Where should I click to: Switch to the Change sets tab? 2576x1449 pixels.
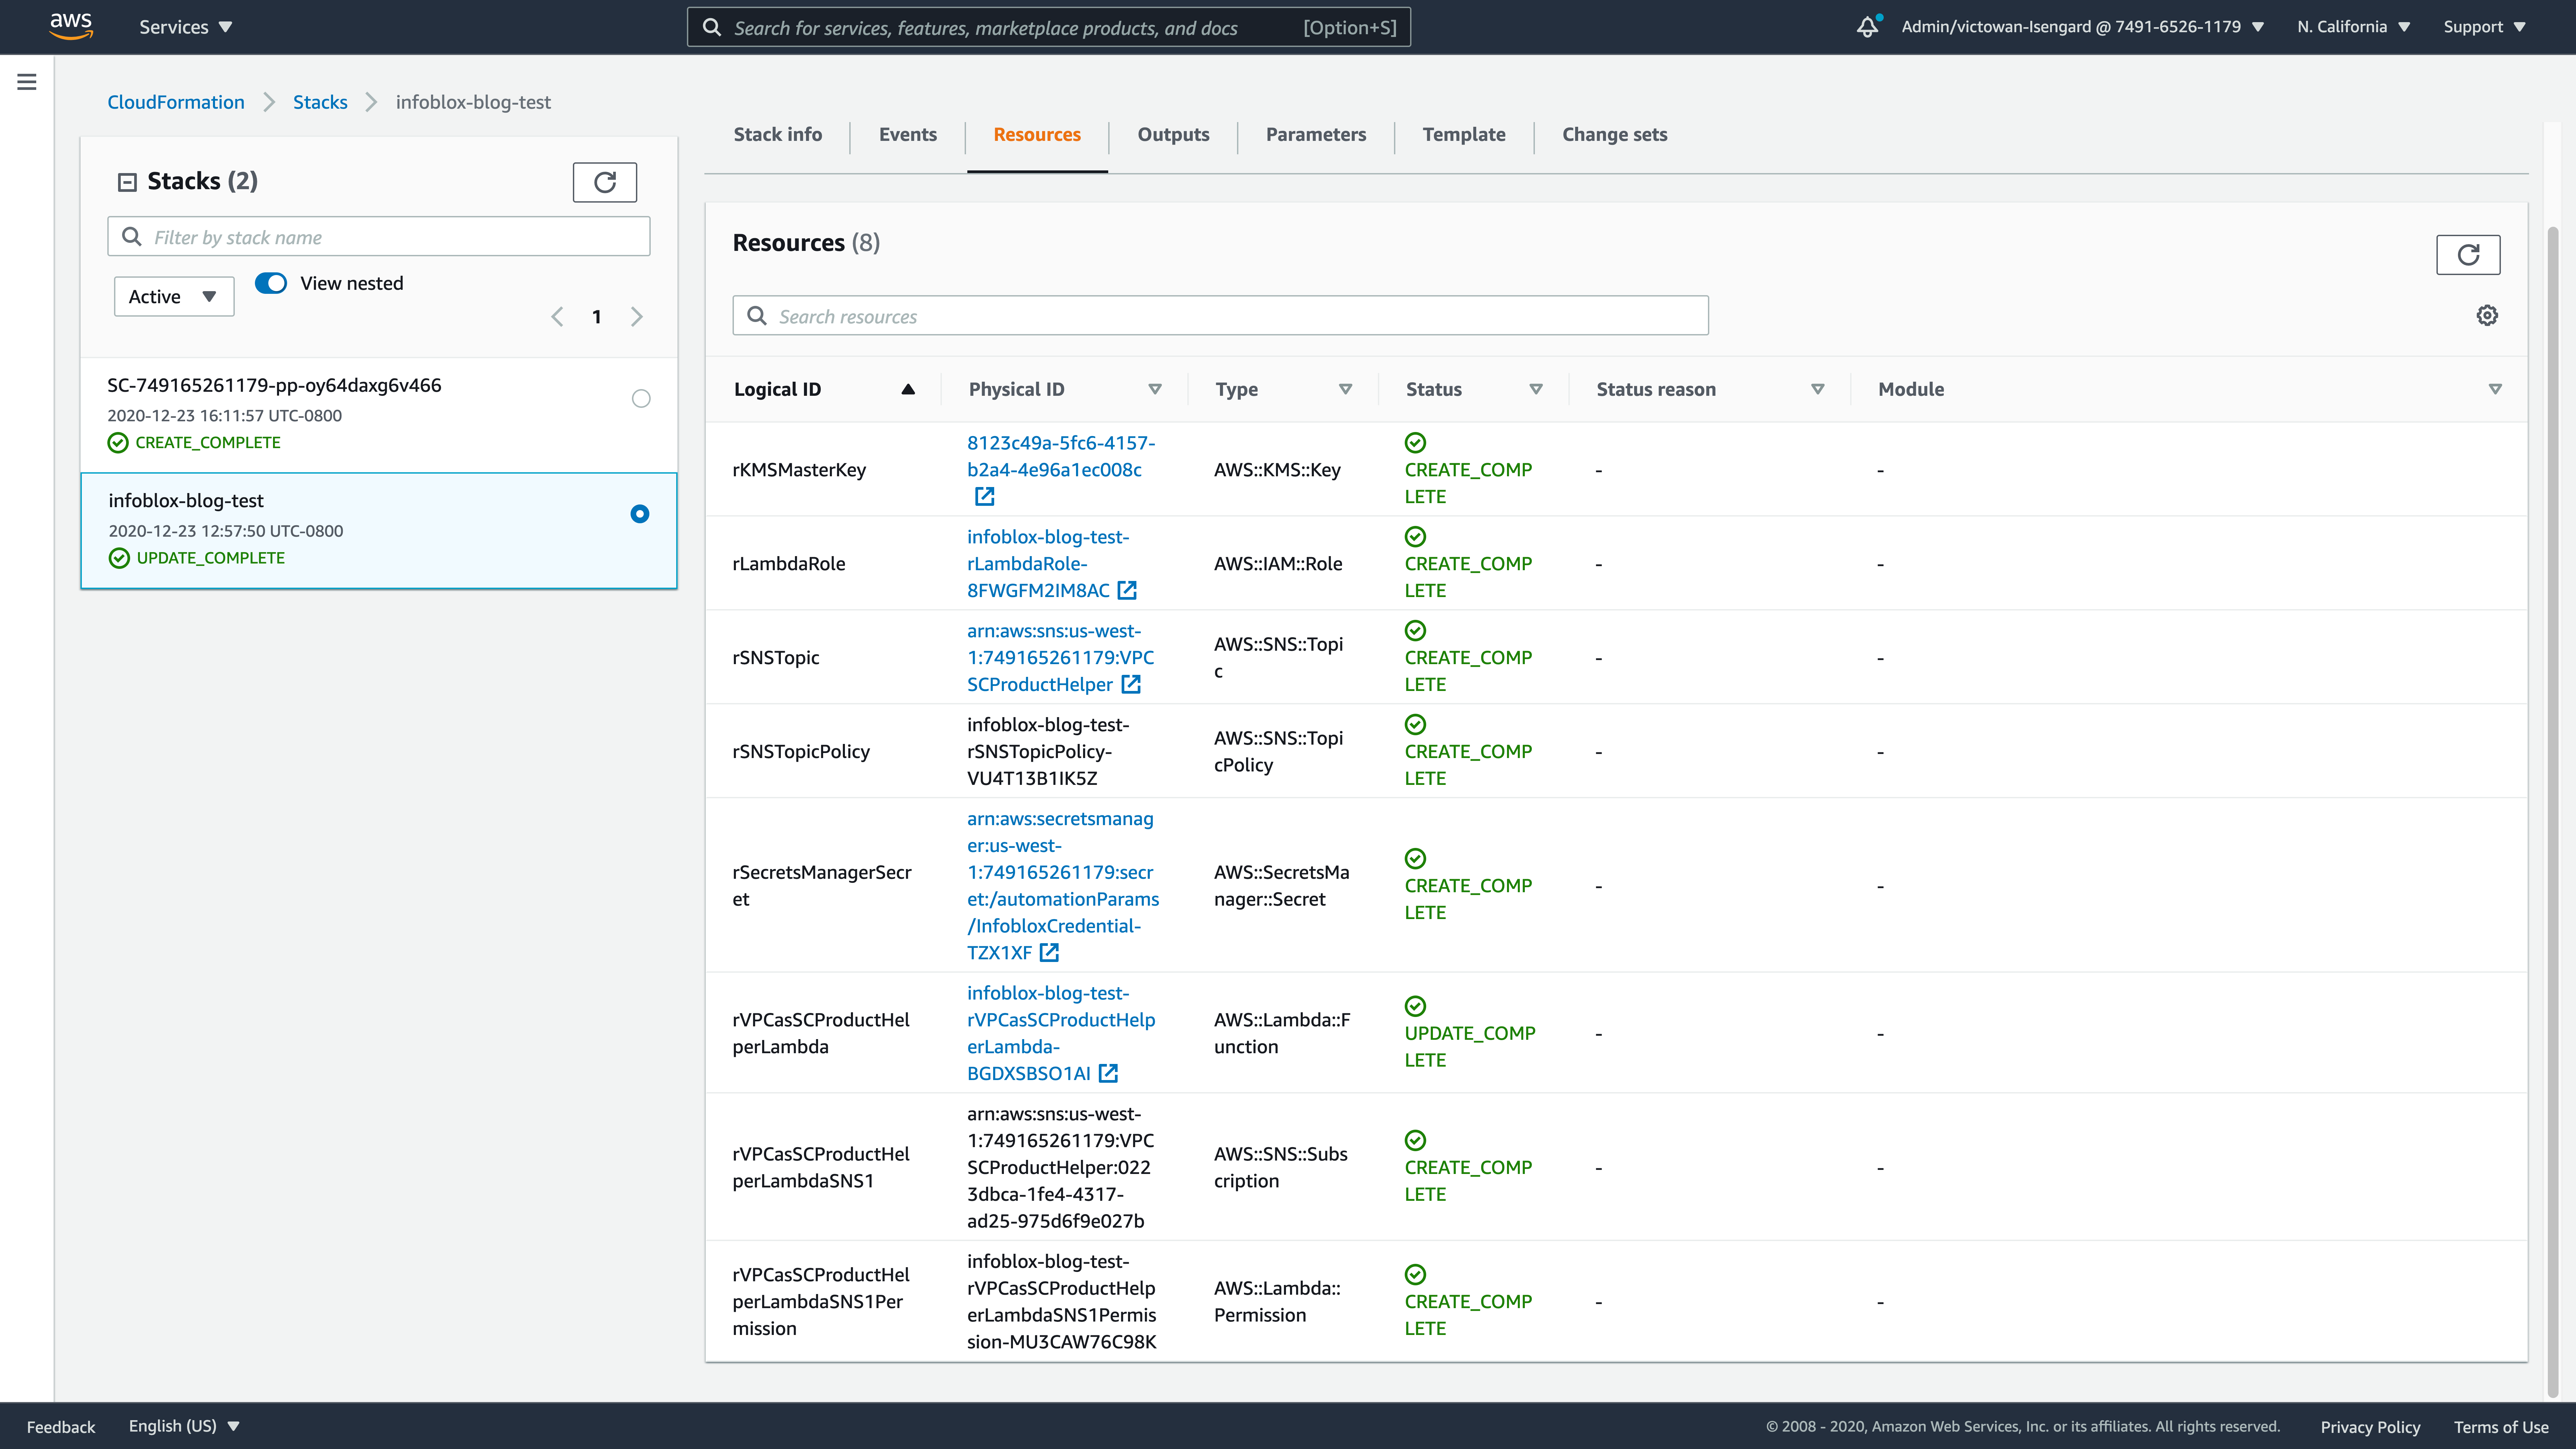(x=1615, y=135)
